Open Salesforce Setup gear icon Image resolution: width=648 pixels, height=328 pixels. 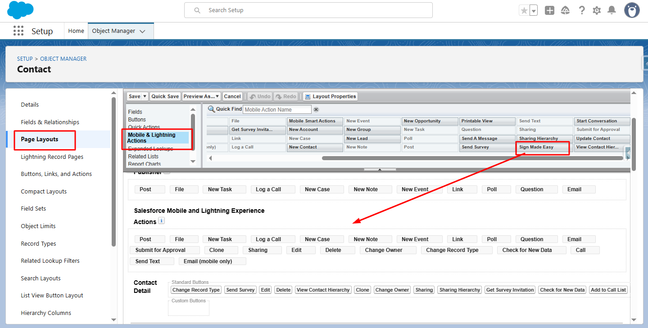tap(596, 10)
